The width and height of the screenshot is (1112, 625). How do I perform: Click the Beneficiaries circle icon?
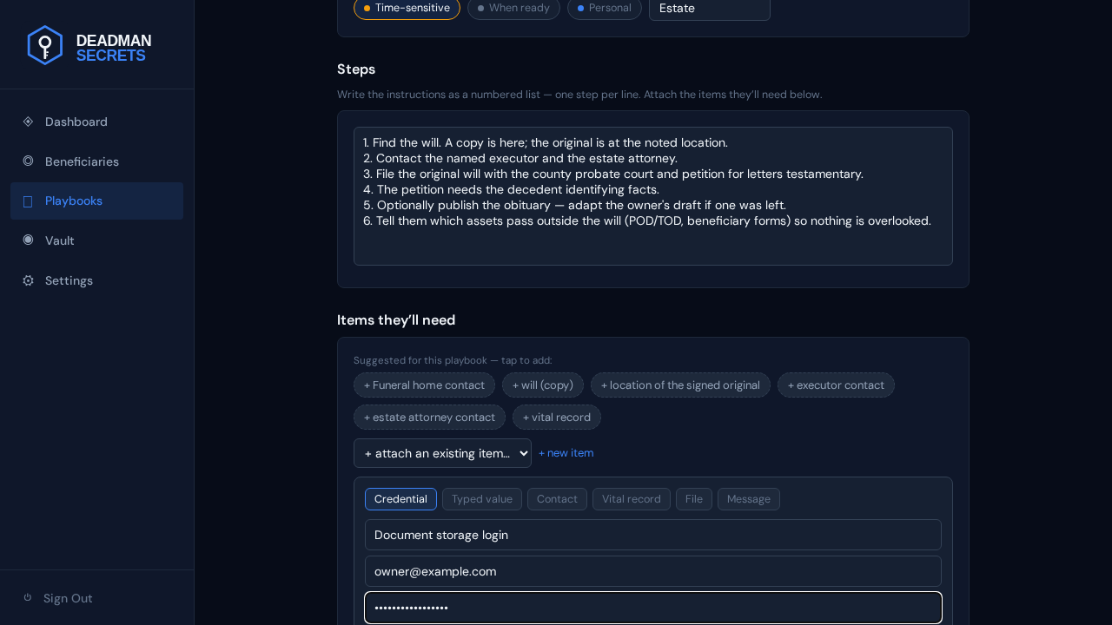click(28, 161)
